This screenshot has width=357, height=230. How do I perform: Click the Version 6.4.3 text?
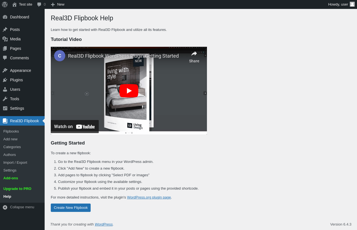tap(341, 224)
